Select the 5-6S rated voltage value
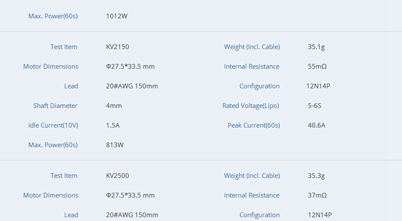The height and width of the screenshot is (221, 402). [315, 106]
